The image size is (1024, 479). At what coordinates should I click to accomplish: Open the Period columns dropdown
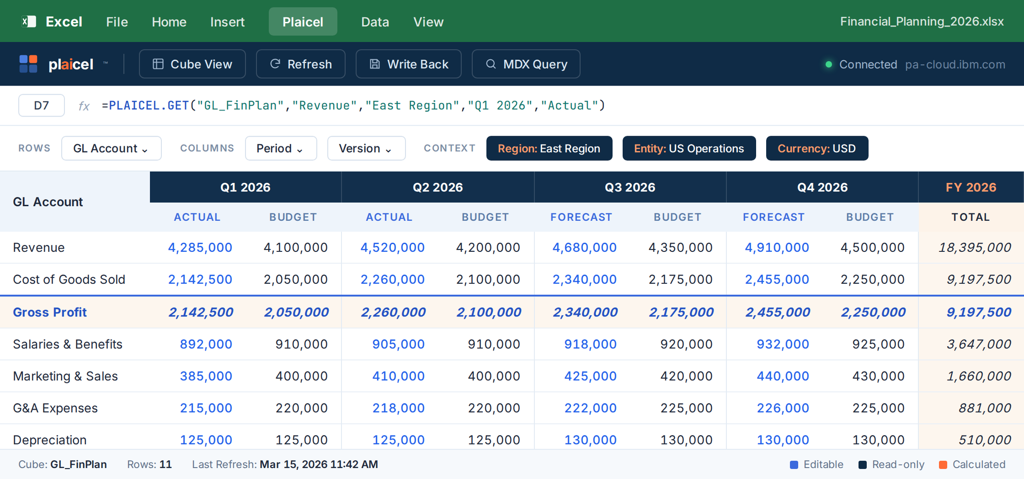point(281,148)
